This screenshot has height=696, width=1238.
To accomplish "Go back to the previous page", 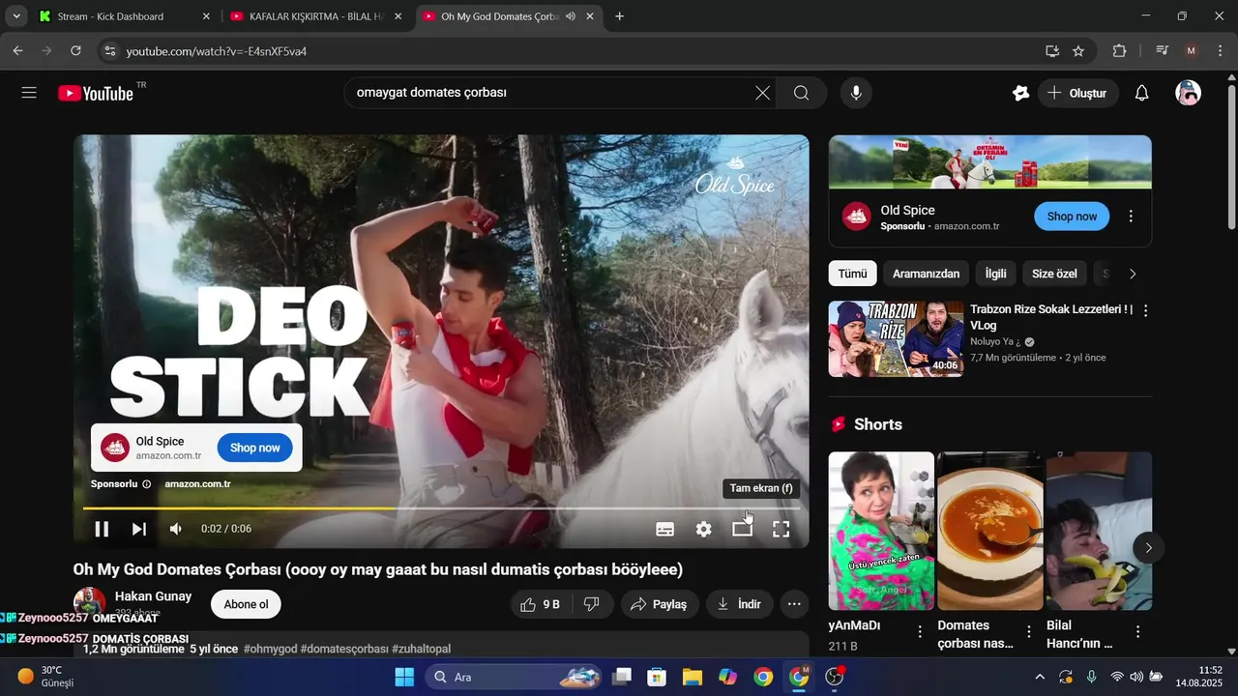I will (x=17, y=51).
